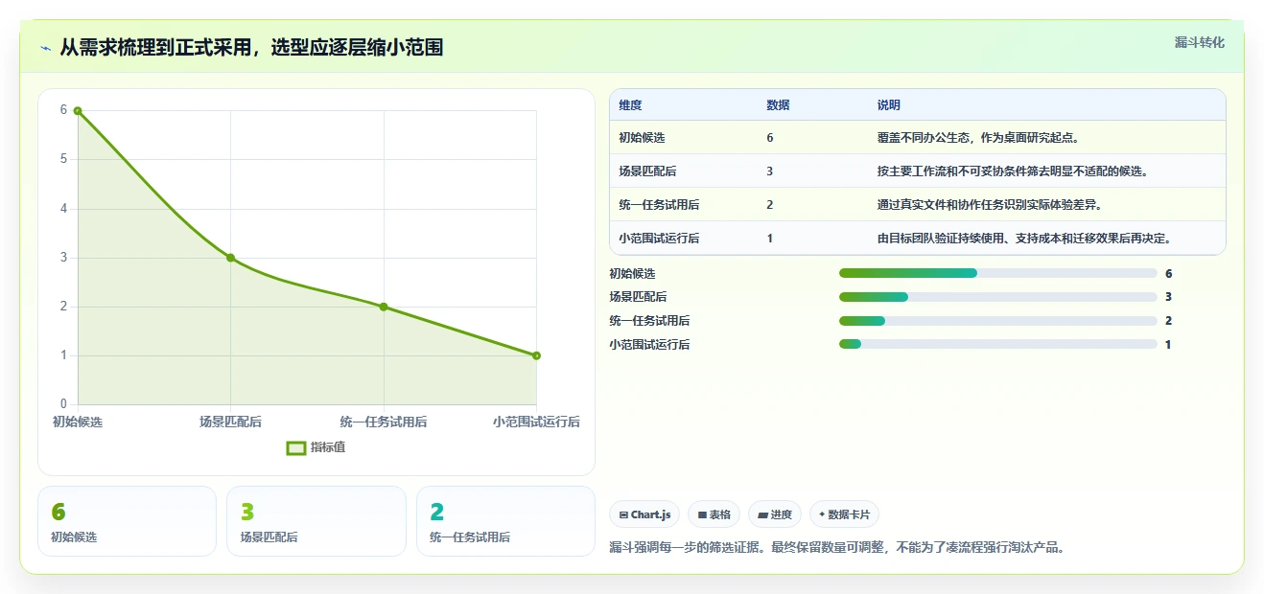Screen dimensions: 1264x594
Task: Click the chart data point for 小范围试运行后
Action: [x=536, y=355]
